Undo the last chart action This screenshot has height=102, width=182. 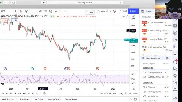pyautogui.click(x=61, y=11)
